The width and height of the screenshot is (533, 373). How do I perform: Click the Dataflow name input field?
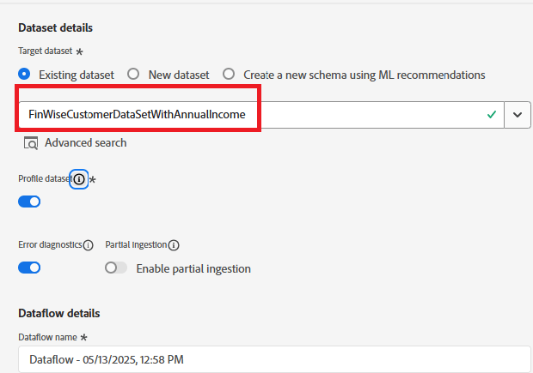pyautogui.click(x=274, y=359)
